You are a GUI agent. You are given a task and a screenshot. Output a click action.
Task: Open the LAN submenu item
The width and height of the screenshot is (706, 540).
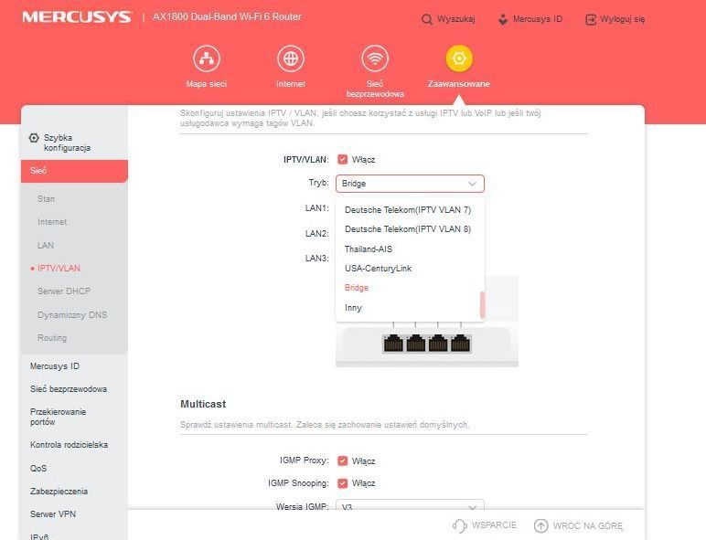pyautogui.click(x=46, y=245)
